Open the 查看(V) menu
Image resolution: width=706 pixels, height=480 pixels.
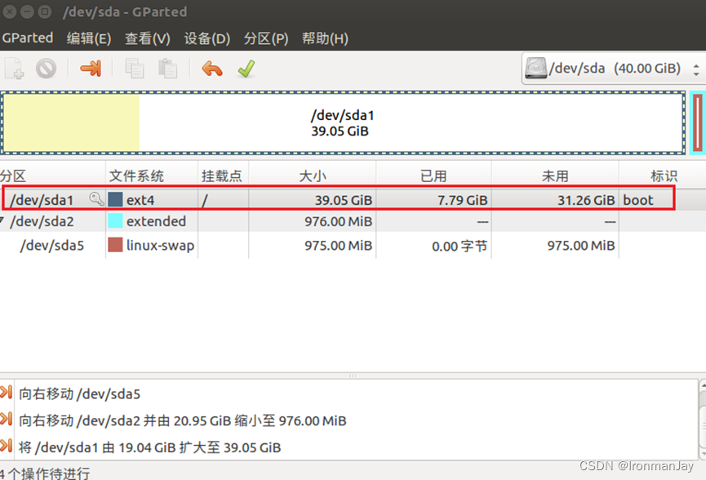point(147,38)
